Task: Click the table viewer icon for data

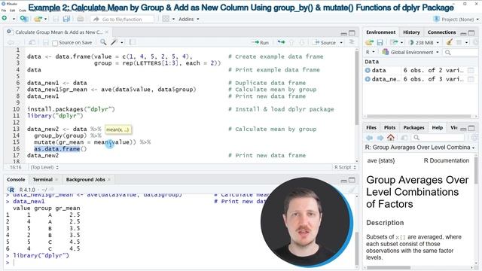Action: (470, 70)
